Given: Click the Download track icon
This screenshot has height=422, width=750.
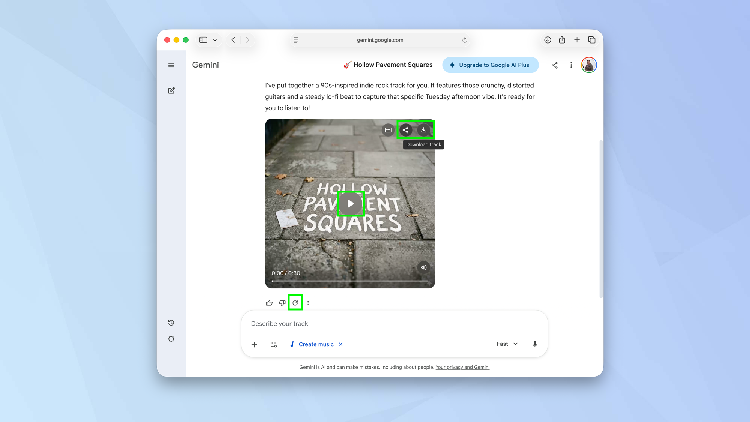Looking at the screenshot, I should (423, 130).
